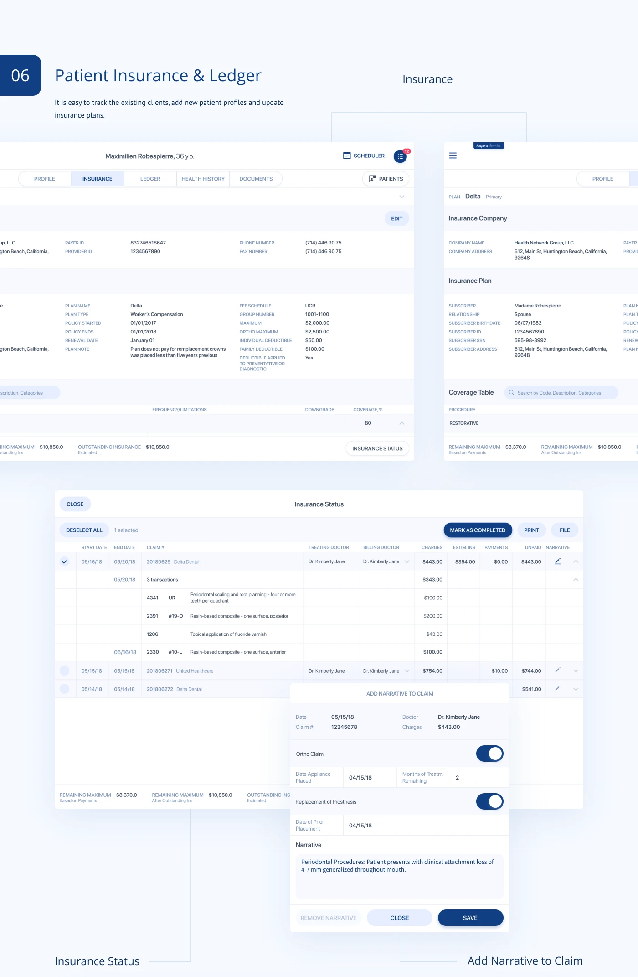Click the Patients contact icon button

(386, 179)
